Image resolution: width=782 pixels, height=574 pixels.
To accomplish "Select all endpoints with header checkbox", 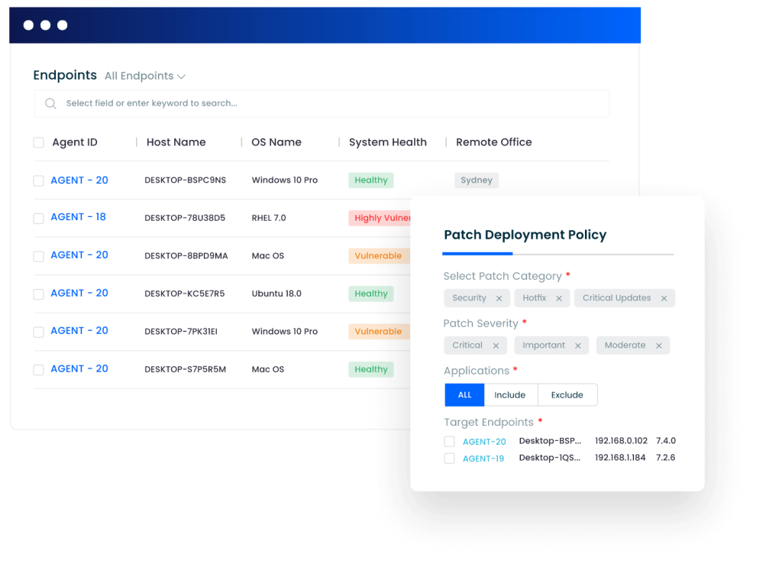I will pos(39,143).
